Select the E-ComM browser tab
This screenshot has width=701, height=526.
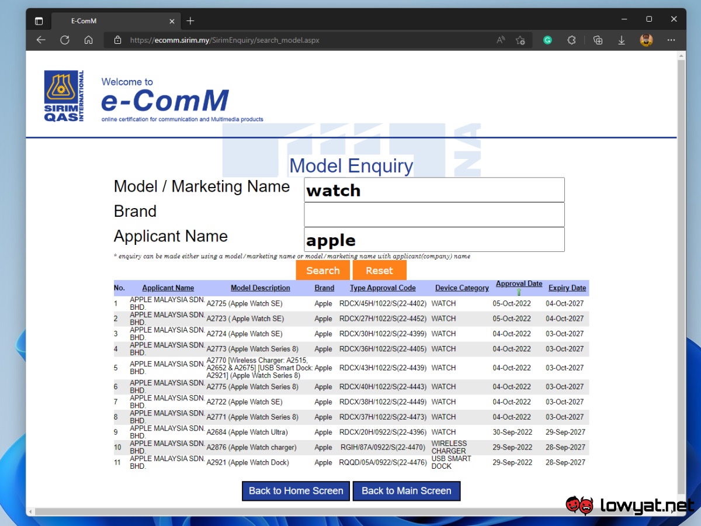[116, 21]
